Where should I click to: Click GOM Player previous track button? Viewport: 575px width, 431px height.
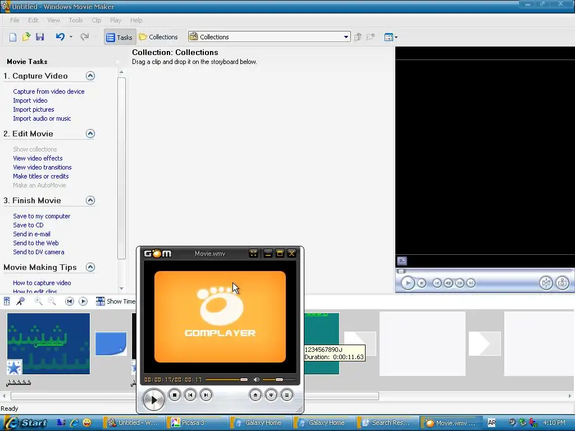click(x=190, y=395)
